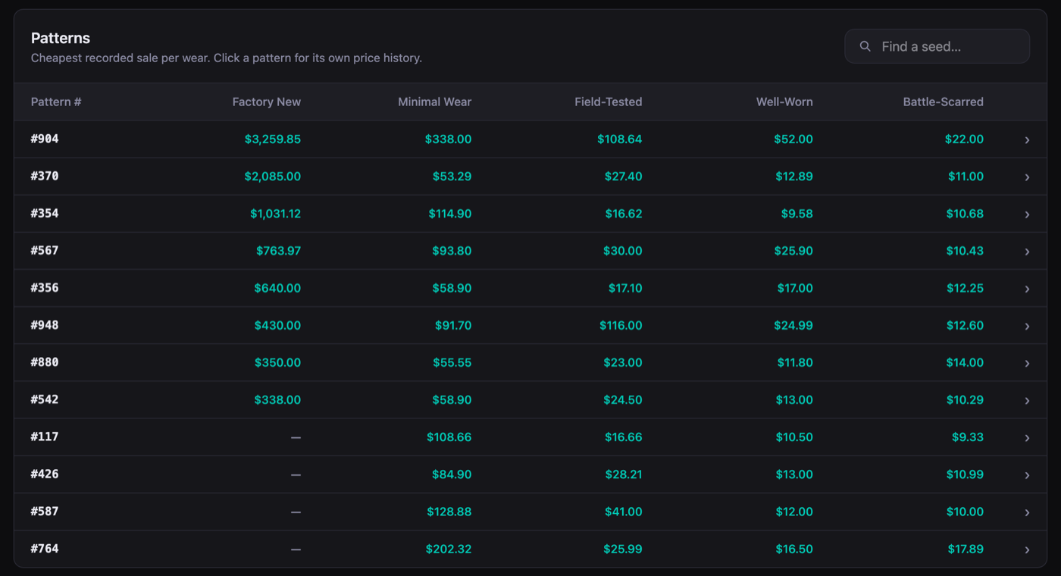
Task: Expand row #880 using its chevron
Action: click(1027, 363)
